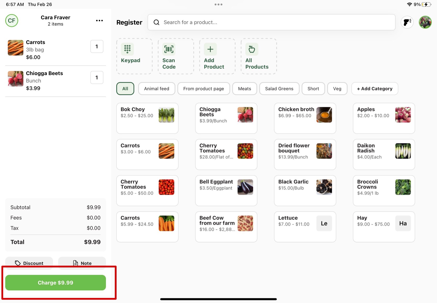Apply a Discount to the order
This screenshot has width=437, height=303.
point(29,263)
